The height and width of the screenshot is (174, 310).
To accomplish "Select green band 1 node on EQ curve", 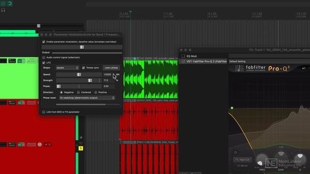I will (232, 108).
